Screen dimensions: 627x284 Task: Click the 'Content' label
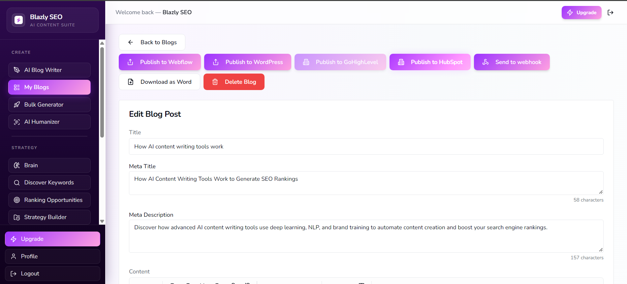click(x=139, y=271)
